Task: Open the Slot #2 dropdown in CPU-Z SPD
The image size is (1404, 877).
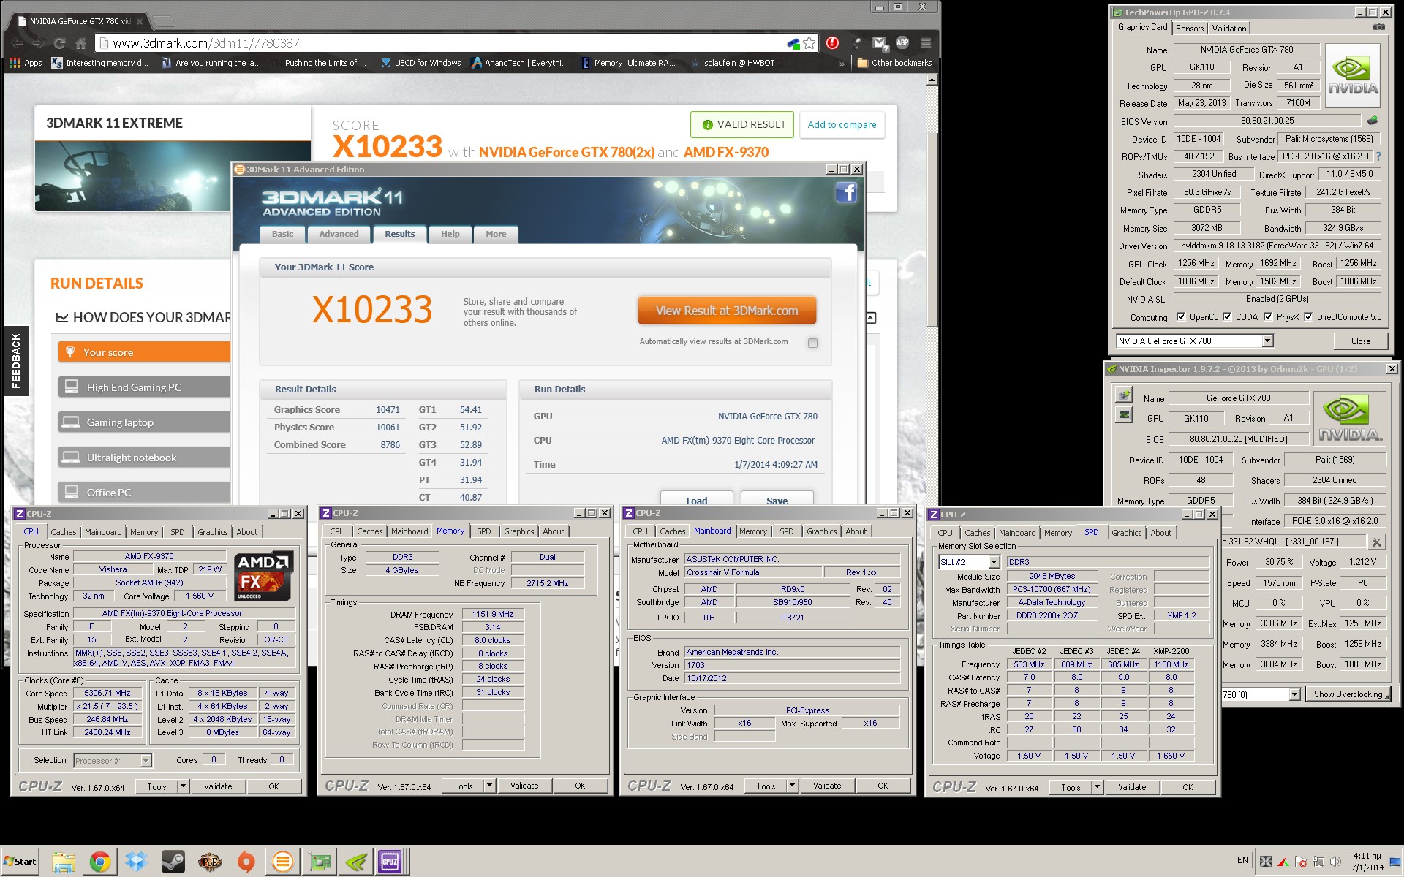Action: (994, 562)
